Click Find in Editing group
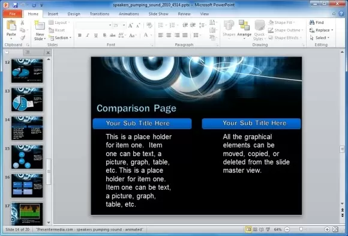This screenshot has width=348, height=236. (317, 22)
